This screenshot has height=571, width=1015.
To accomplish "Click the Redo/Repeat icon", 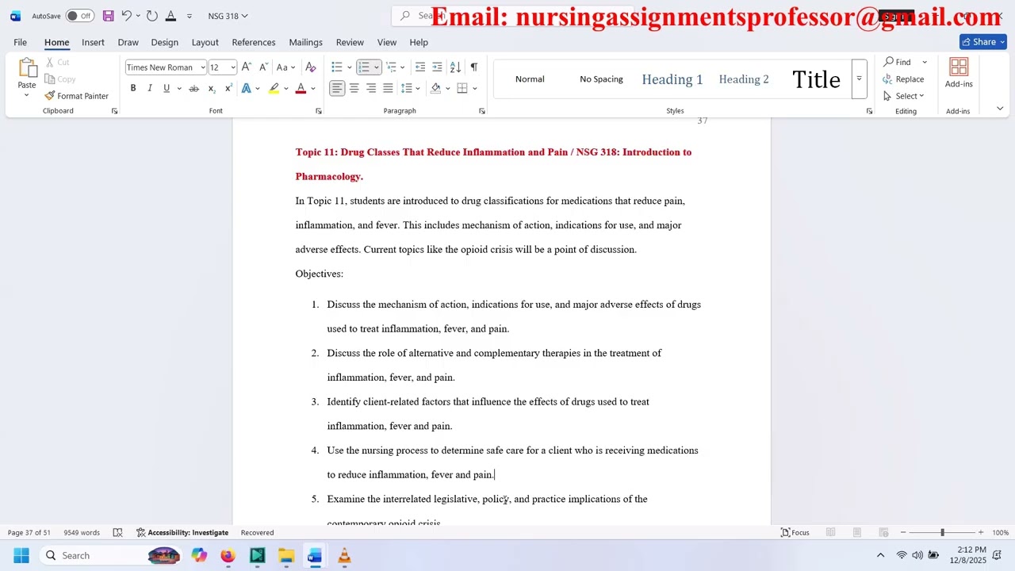I will tap(152, 16).
